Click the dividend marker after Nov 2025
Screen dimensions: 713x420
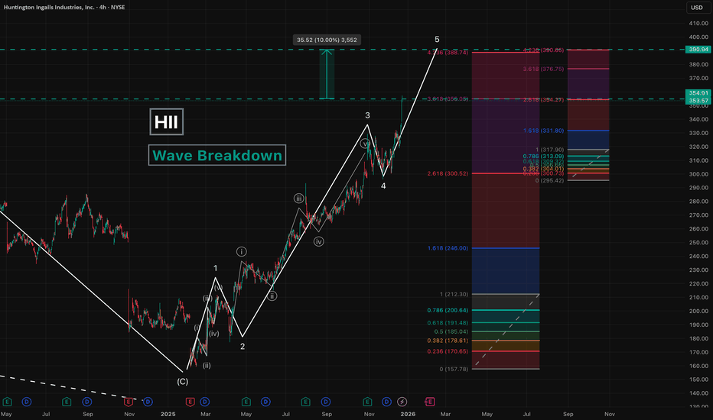(386, 402)
